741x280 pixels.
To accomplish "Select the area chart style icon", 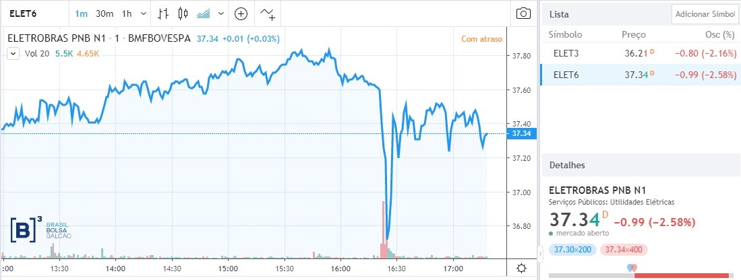I will click(x=203, y=13).
